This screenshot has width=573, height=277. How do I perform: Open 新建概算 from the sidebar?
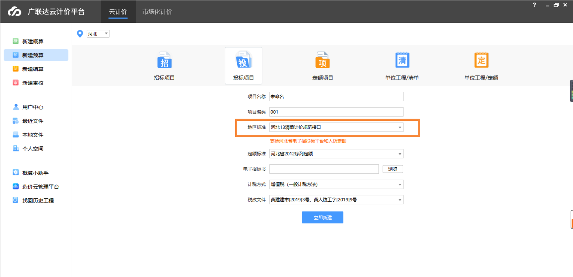point(33,41)
